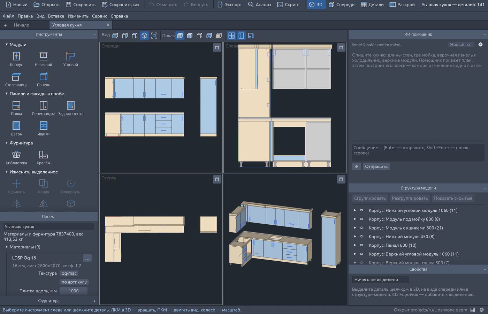Collapse the Материалы (9) section
The image size is (488, 314).
(6, 247)
